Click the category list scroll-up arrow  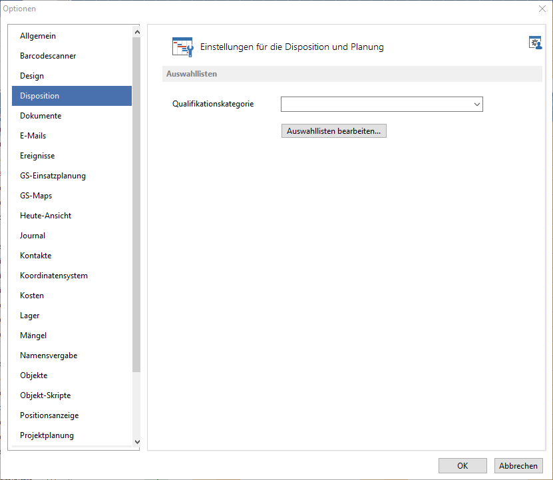click(x=137, y=32)
